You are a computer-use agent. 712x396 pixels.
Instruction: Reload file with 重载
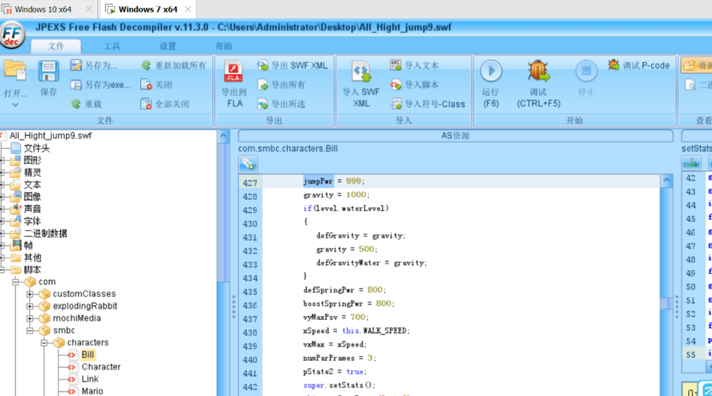click(86, 104)
